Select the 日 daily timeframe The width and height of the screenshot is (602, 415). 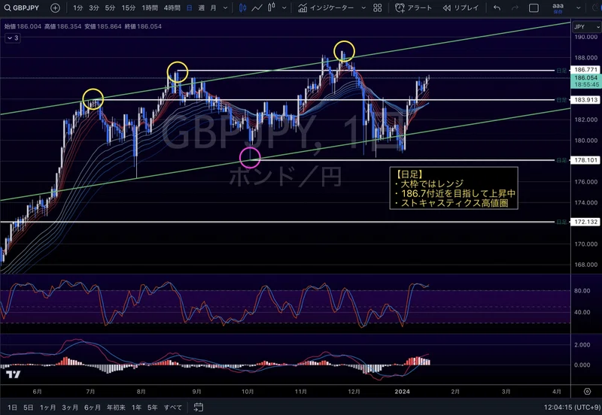(x=190, y=8)
